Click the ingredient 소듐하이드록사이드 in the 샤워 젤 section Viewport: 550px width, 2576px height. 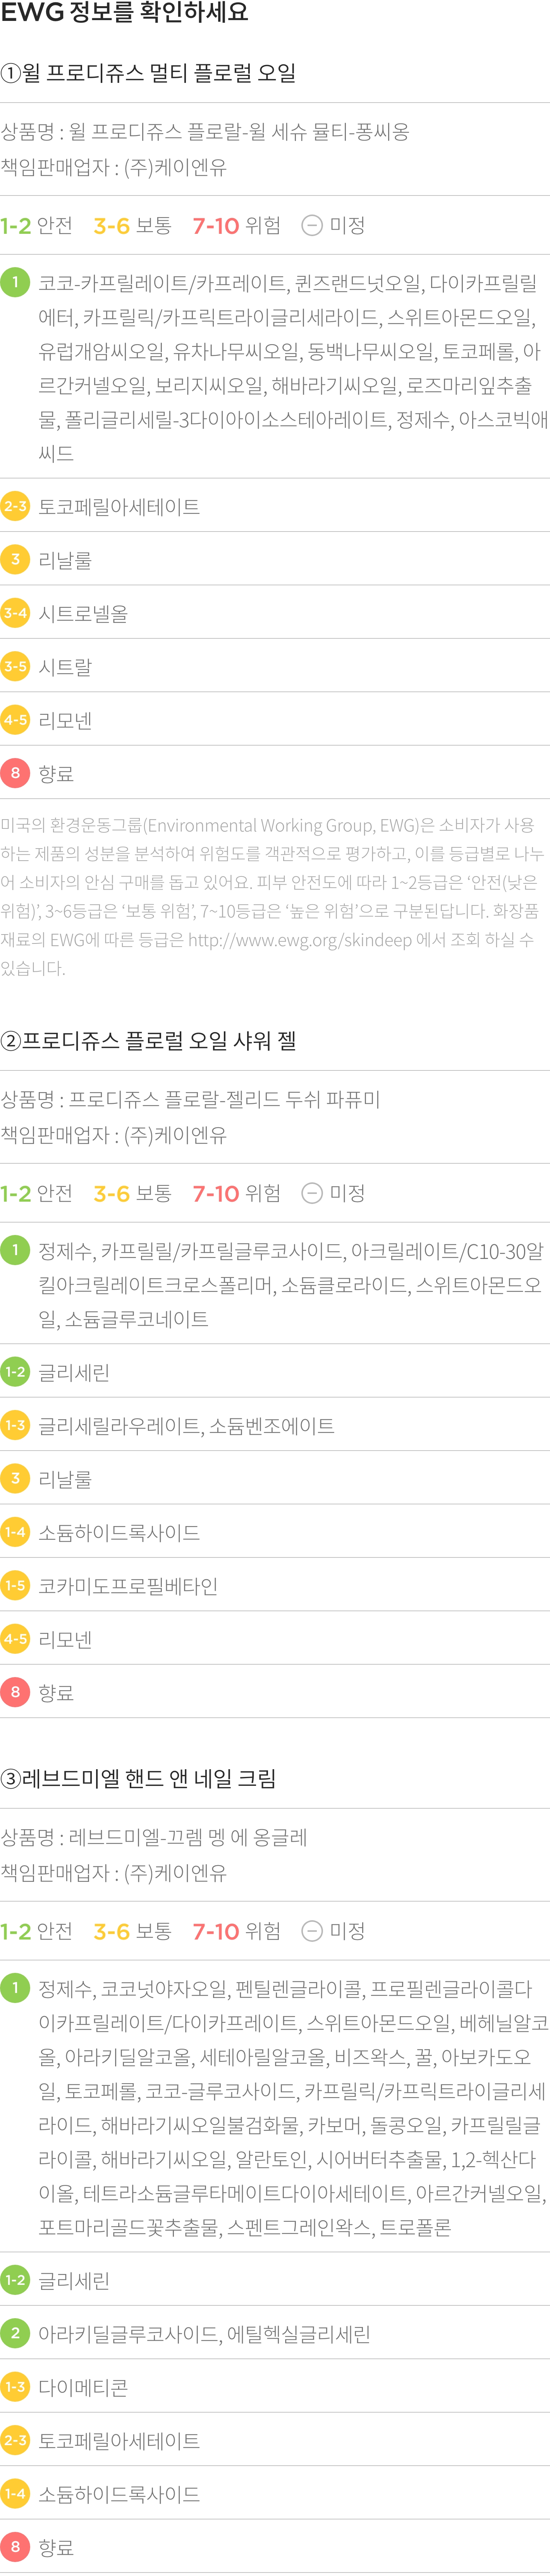pyautogui.click(x=119, y=1532)
